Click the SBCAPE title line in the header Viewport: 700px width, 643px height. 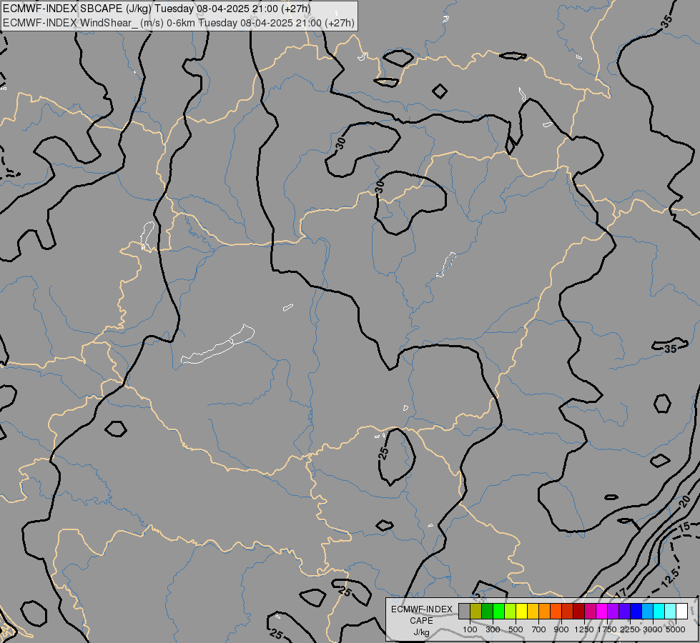point(157,9)
